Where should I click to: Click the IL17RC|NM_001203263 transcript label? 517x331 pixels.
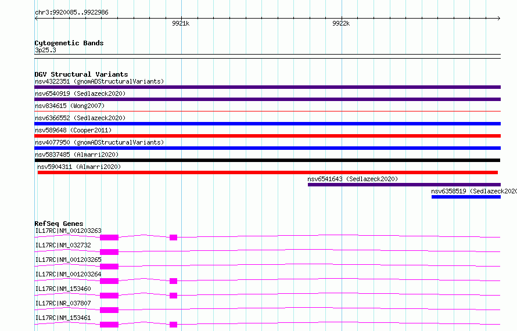coord(68,231)
